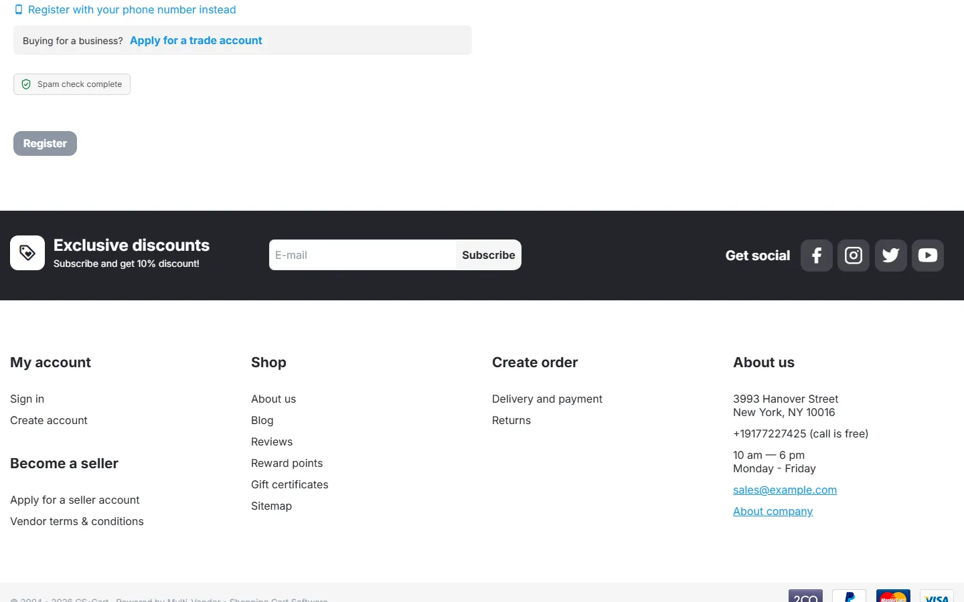Open the Shop column's About us link

point(273,399)
